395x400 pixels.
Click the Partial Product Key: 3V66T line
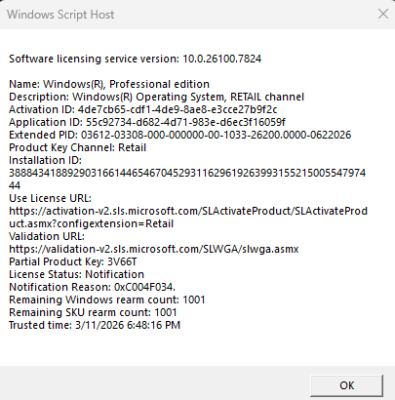tap(73, 261)
